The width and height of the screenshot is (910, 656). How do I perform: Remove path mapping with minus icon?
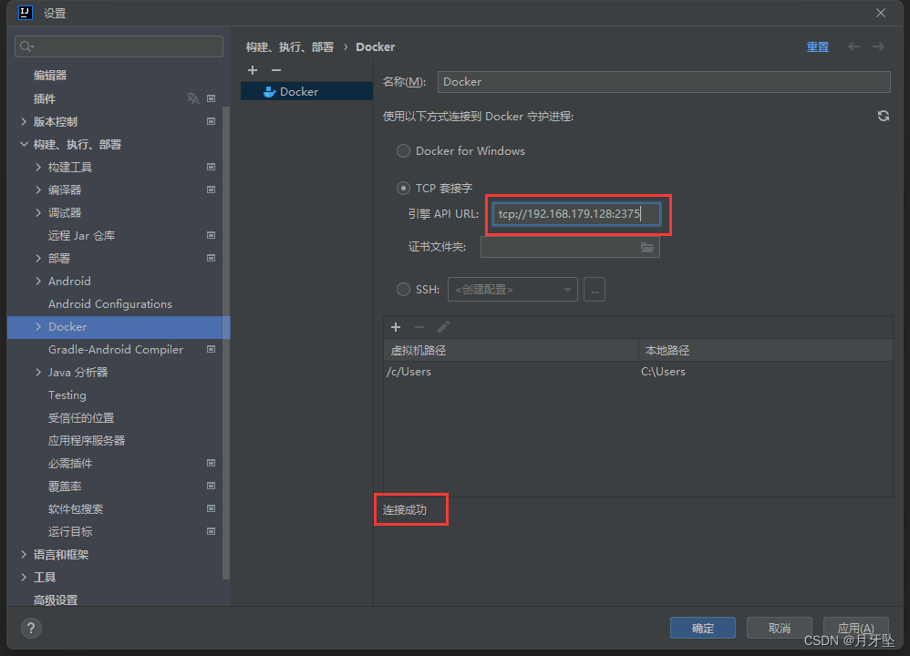click(x=419, y=327)
